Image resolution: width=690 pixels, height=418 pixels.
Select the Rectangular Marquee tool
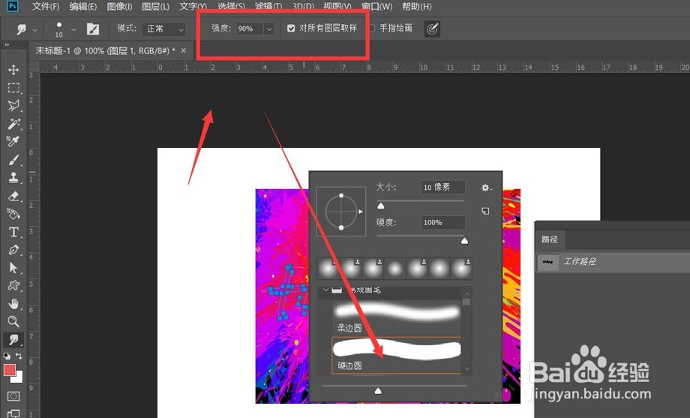click(x=13, y=88)
